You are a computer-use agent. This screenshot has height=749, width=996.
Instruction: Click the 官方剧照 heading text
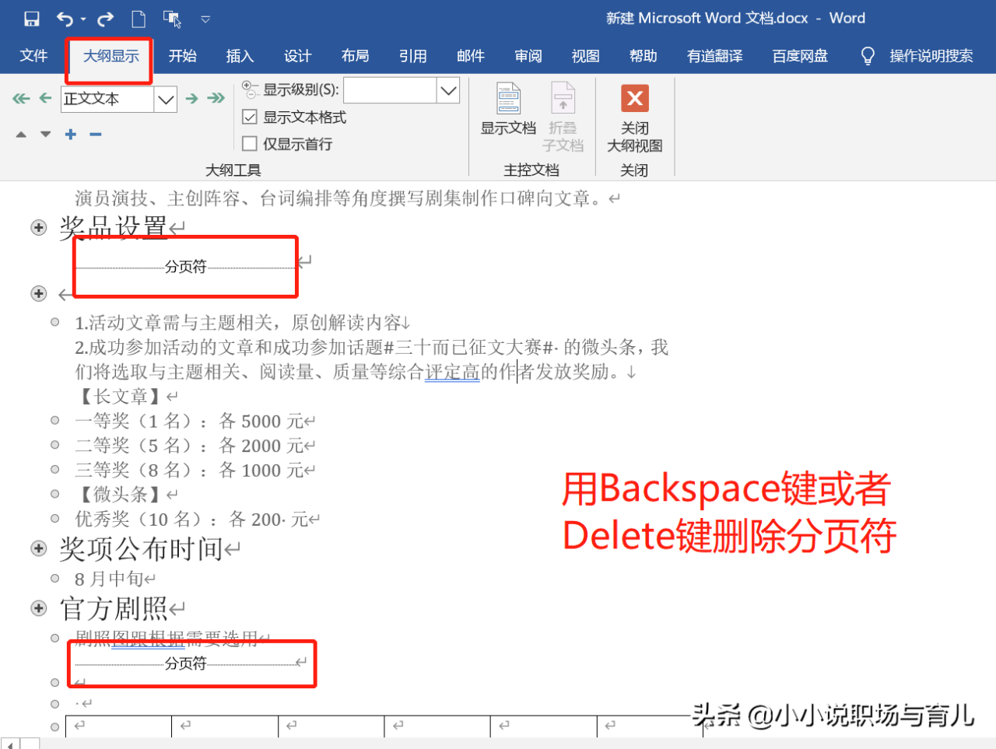point(114,608)
